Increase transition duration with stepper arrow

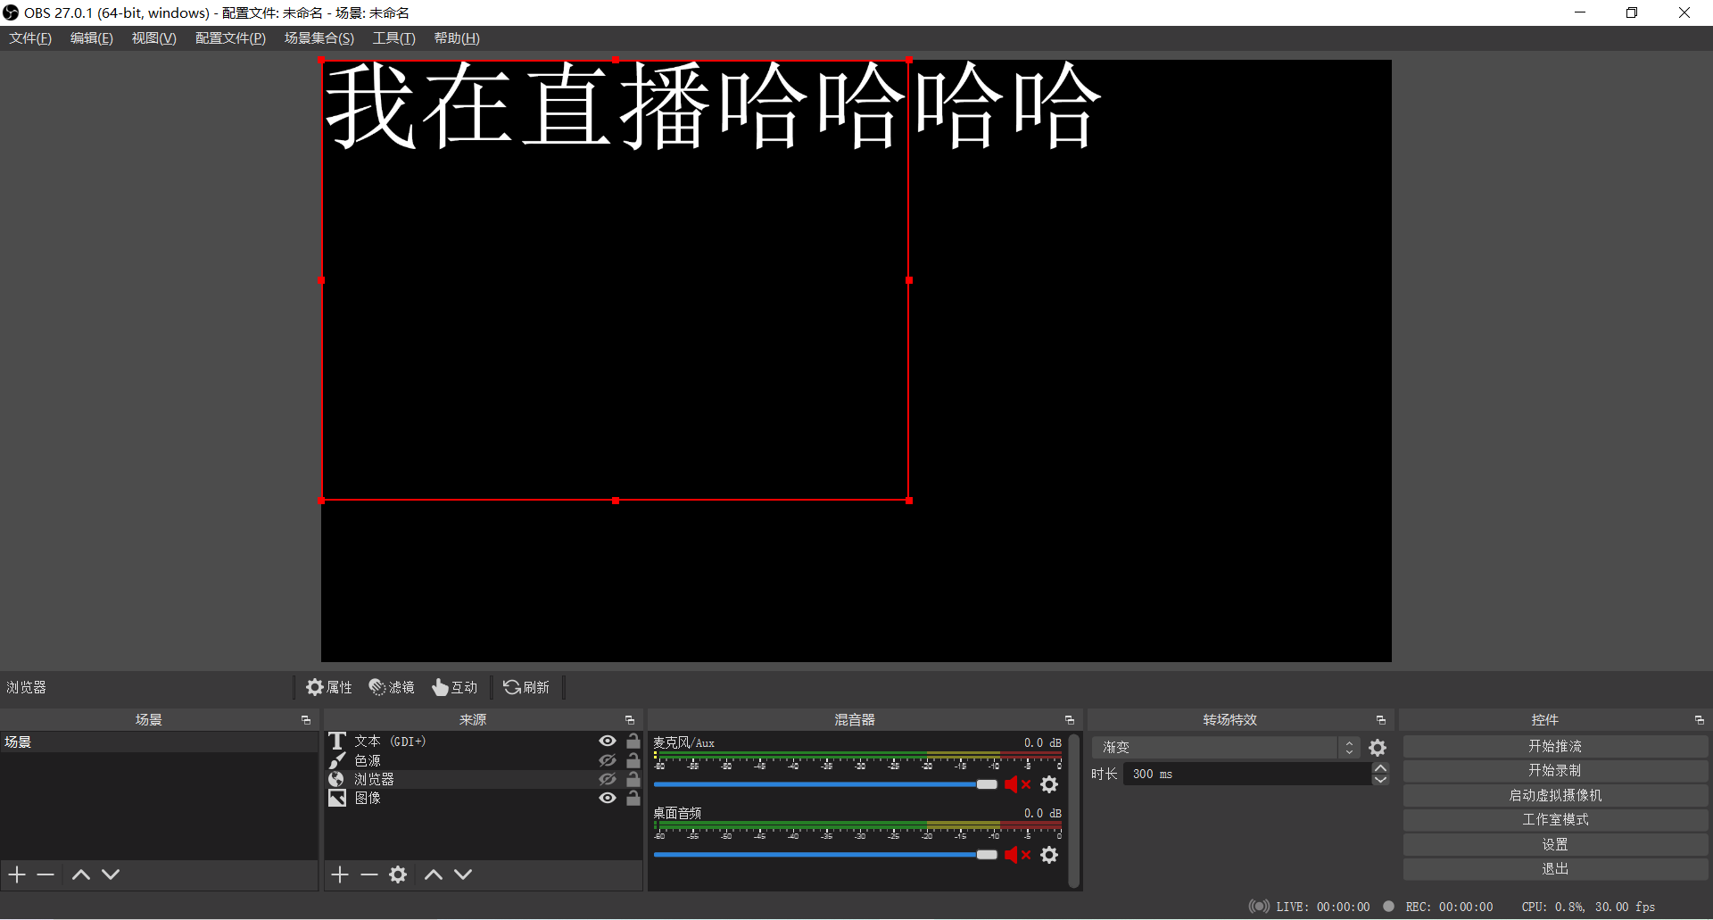[x=1380, y=767]
